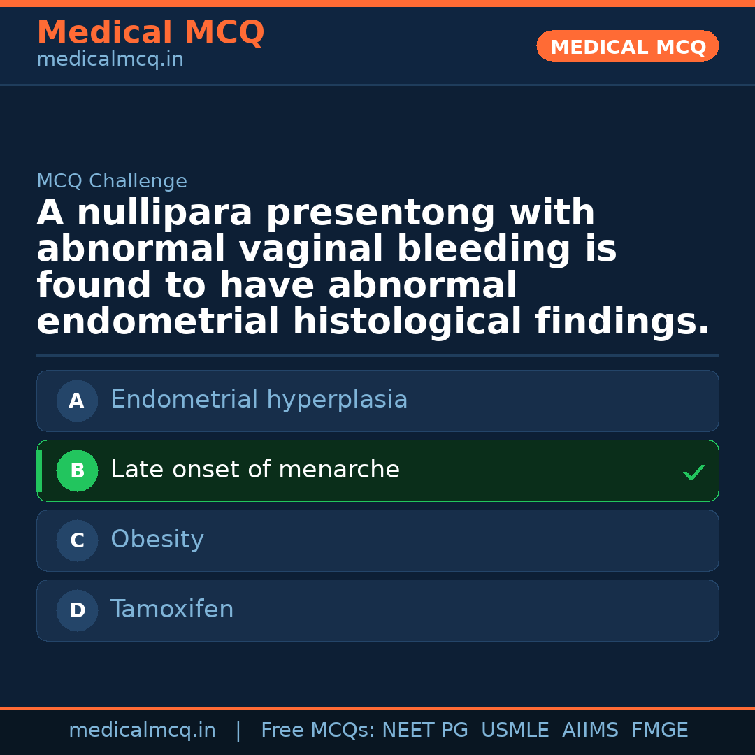Click the letter A option circle

77,401
